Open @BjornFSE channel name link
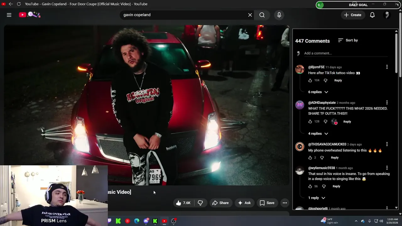The image size is (402, 226). click(x=316, y=67)
